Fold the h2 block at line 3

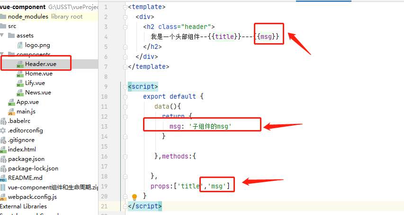coord(125,27)
